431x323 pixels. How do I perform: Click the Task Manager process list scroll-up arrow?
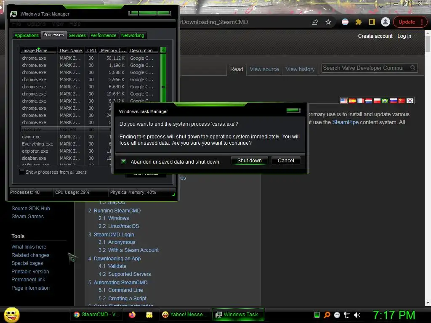click(163, 50)
